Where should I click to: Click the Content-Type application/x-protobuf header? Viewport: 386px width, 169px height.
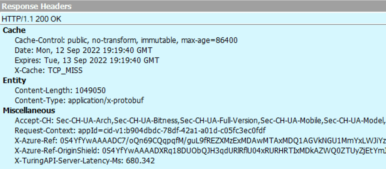(79, 100)
